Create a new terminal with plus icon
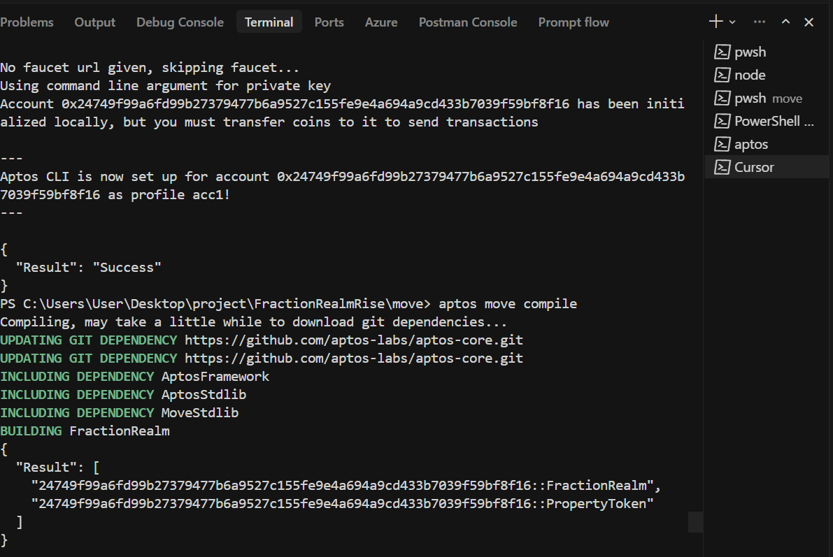Screen dimensions: 833x557 click(715, 22)
